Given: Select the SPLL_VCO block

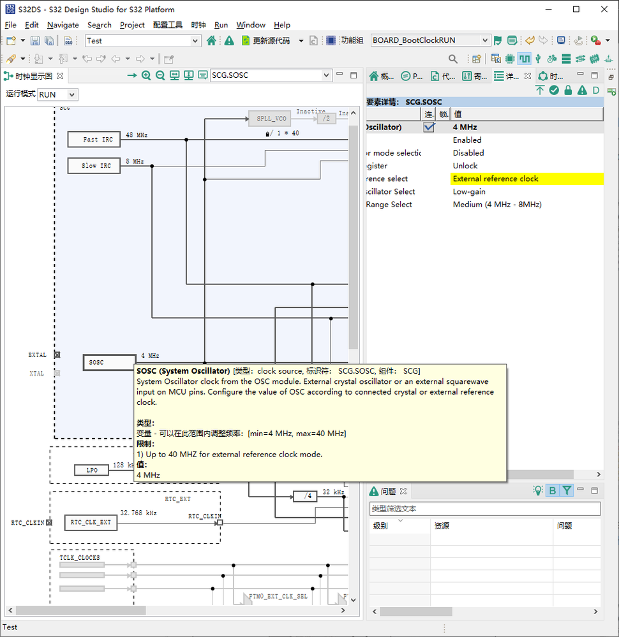Looking at the screenshot, I should point(270,119).
